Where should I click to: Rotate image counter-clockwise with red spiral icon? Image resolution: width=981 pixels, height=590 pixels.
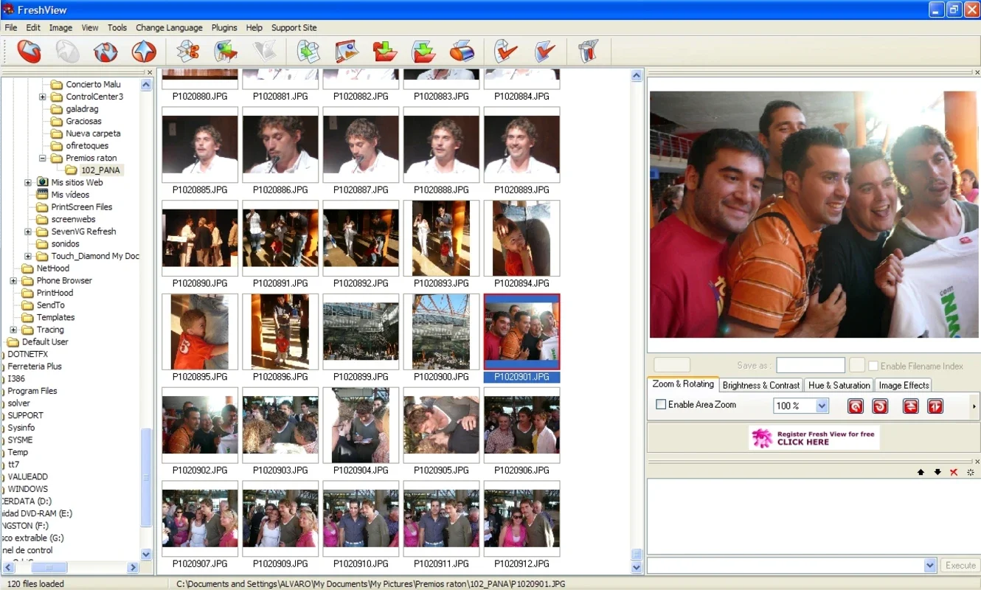click(x=856, y=406)
